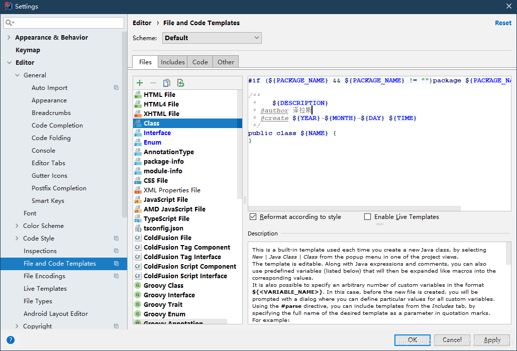
Task: Click the XML Properties File icon
Action: point(138,190)
